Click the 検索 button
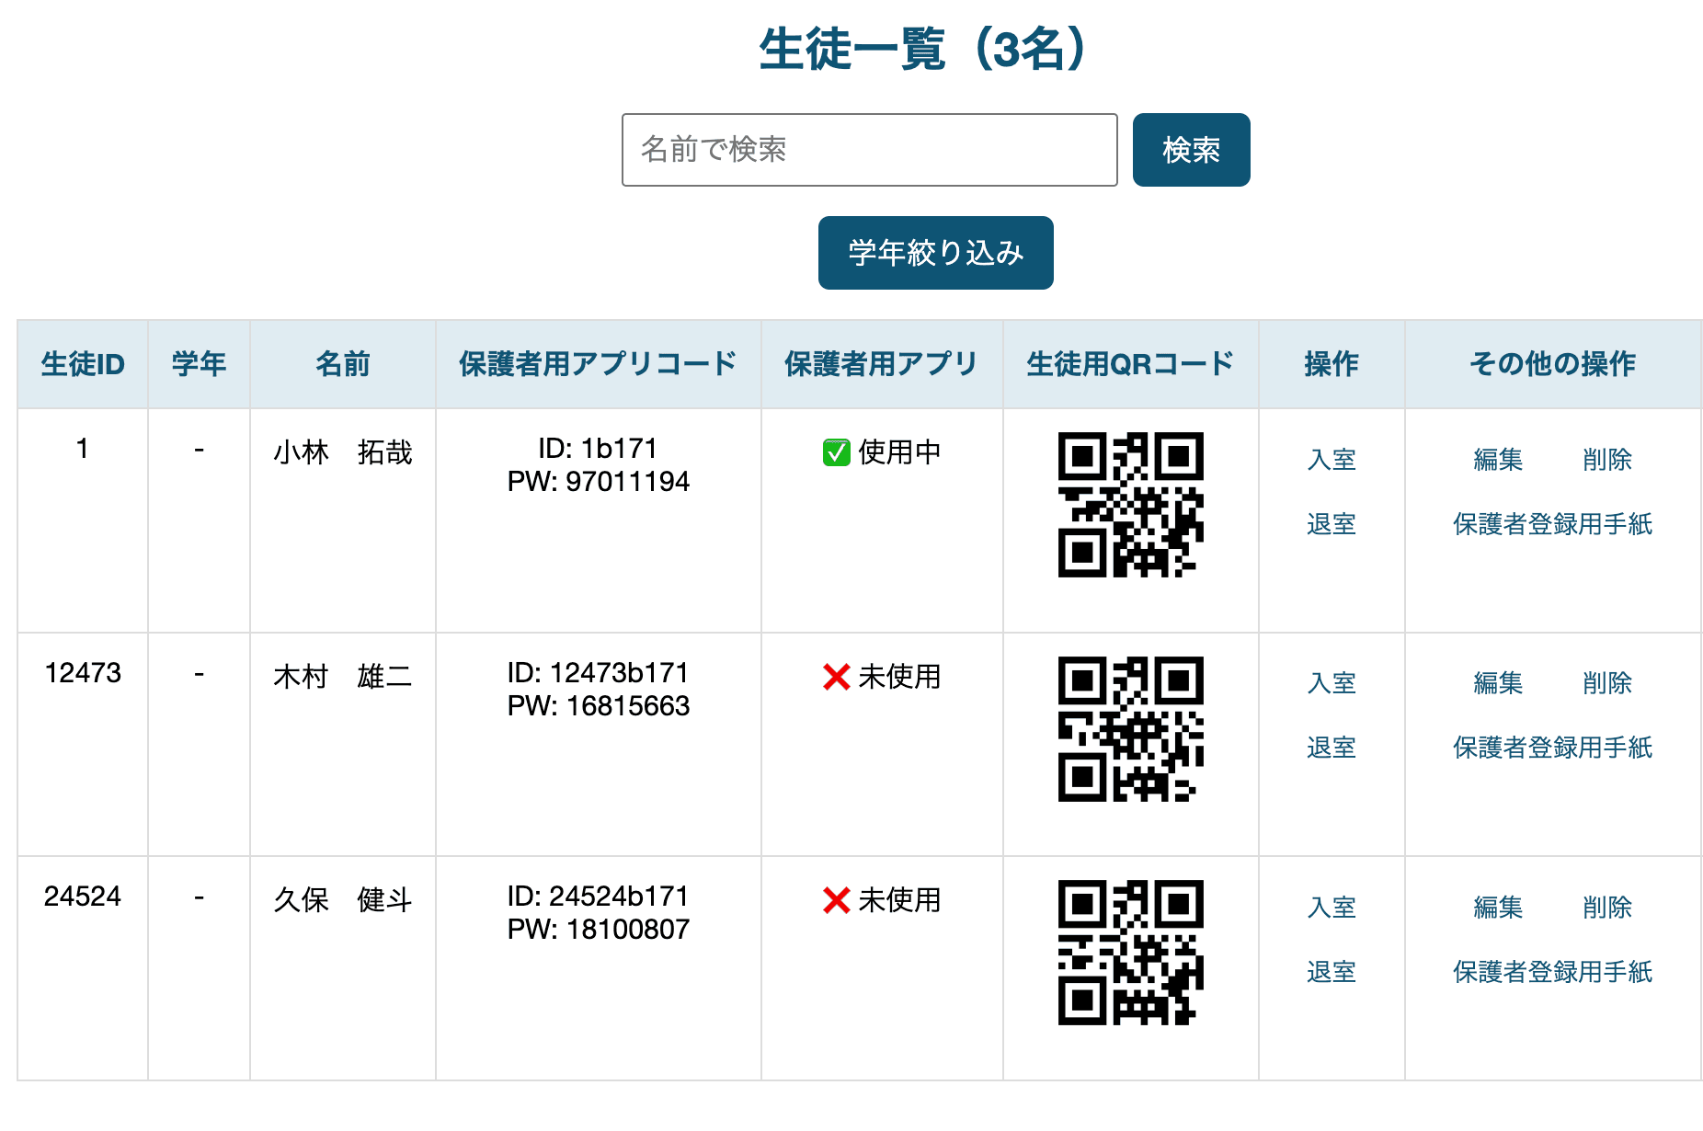Image resolution: width=1703 pixels, height=1131 pixels. (1191, 150)
